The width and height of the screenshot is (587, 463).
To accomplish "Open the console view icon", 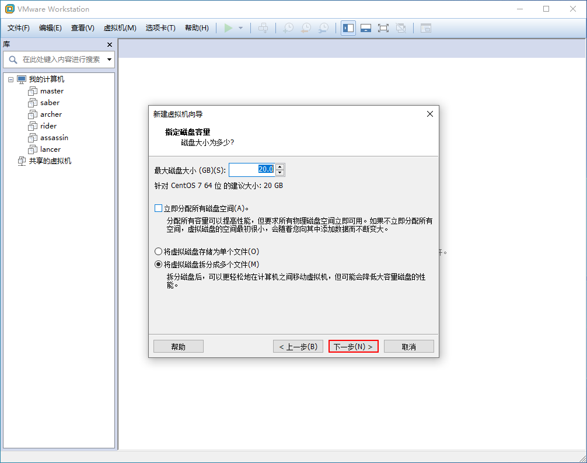I will tap(425, 27).
